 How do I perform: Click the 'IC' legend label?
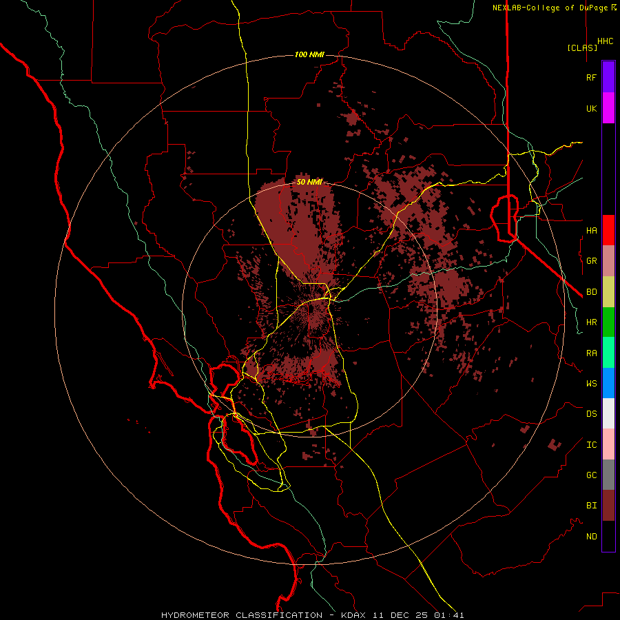click(591, 445)
